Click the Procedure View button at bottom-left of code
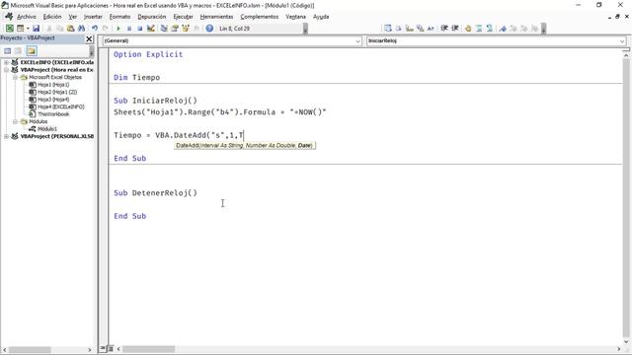Image resolution: width=632 pixels, height=355 pixels. (103, 348)
